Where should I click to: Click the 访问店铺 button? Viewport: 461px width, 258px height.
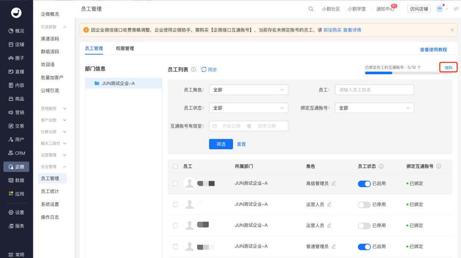click(419, 9)
